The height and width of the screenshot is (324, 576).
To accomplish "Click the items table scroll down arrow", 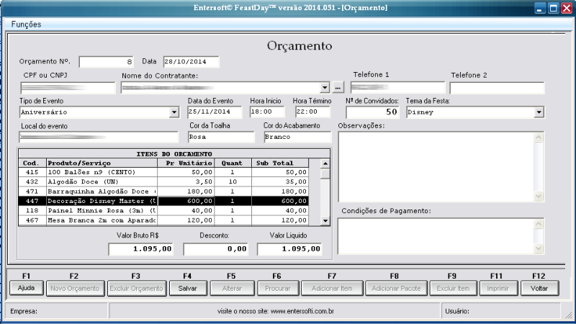I will [x=325, y=221].
